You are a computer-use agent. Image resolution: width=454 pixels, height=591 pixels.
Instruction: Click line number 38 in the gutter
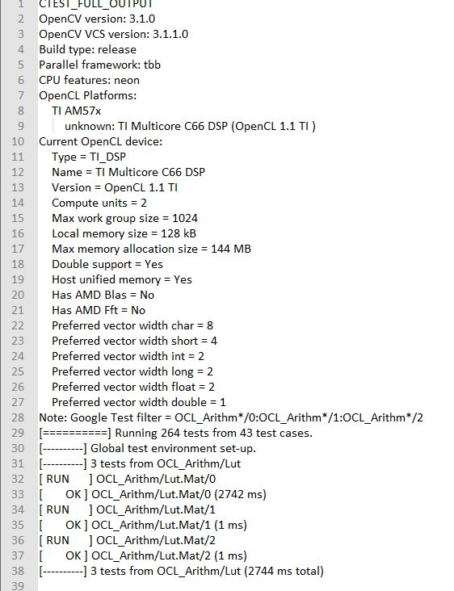click(18, 571)
